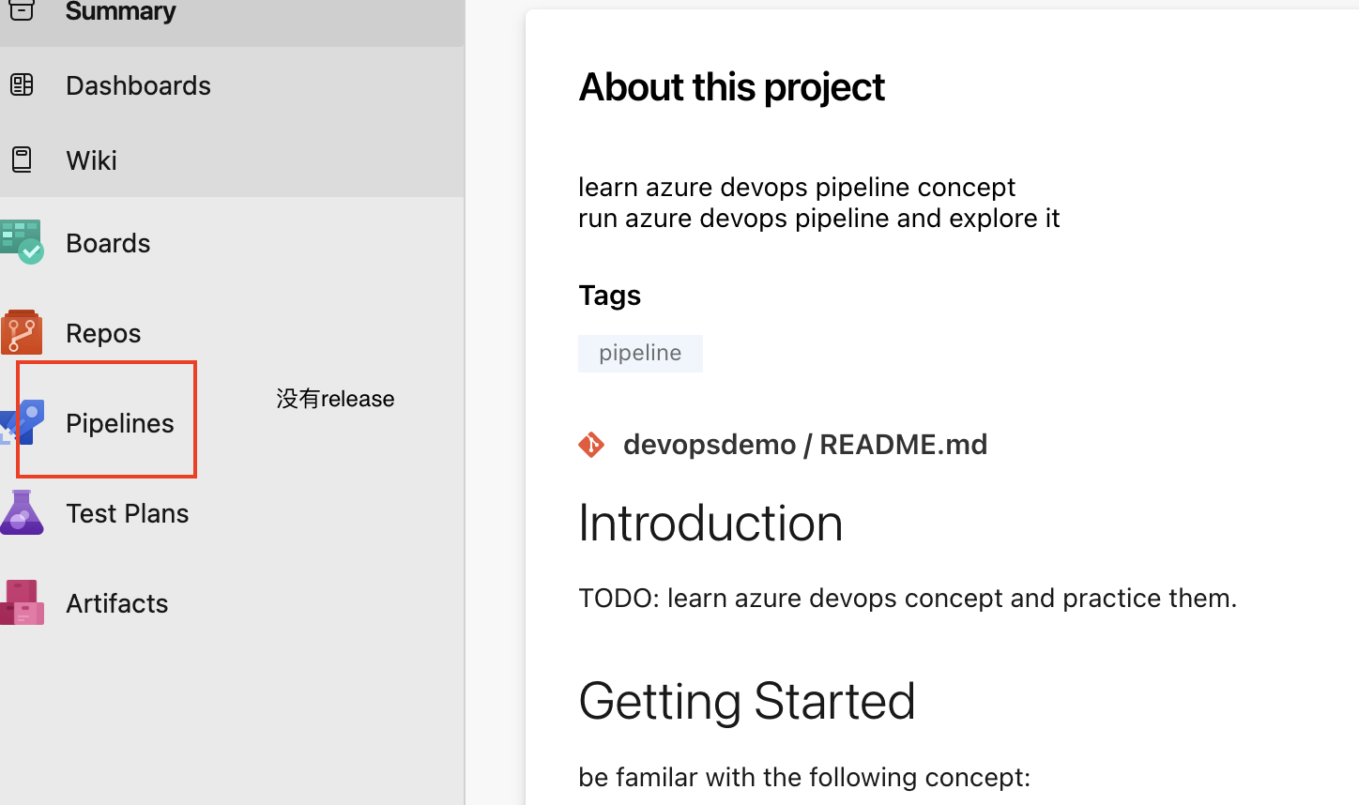Viewport: 1359px width, 805px height.
Task: Click the Boards icon
Action: [22, 242]
